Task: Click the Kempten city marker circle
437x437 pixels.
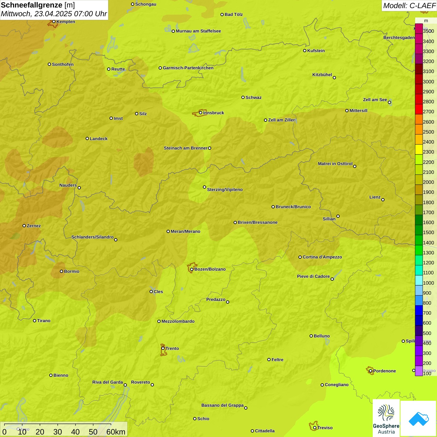Action: [54, 22]
